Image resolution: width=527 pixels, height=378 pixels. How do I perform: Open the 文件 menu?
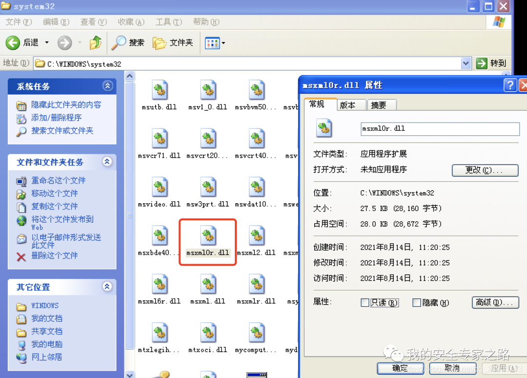[x=19, y=22]
